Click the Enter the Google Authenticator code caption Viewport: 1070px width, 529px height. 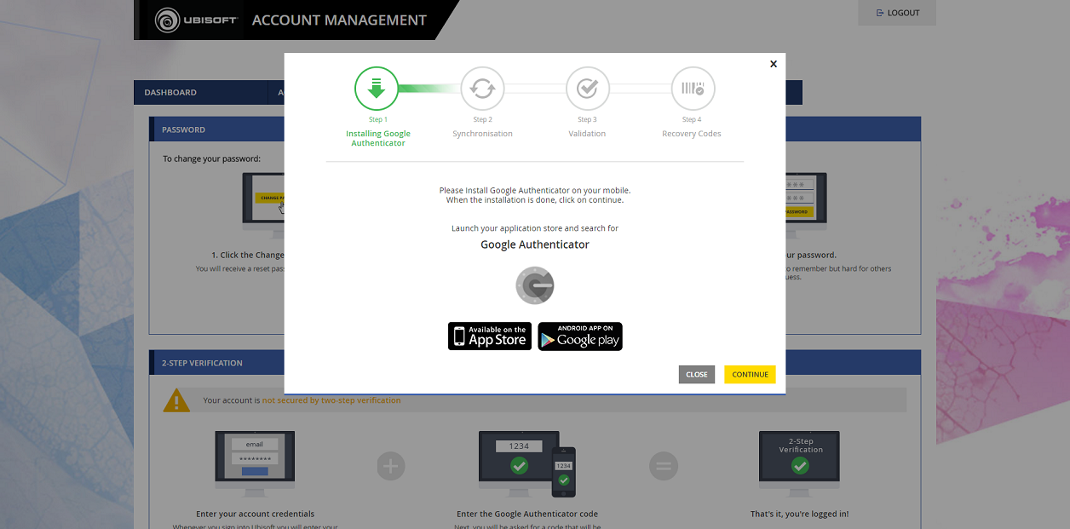[x=527, y=514]
